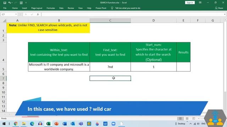Click the Share button

[x=219, y=8]
